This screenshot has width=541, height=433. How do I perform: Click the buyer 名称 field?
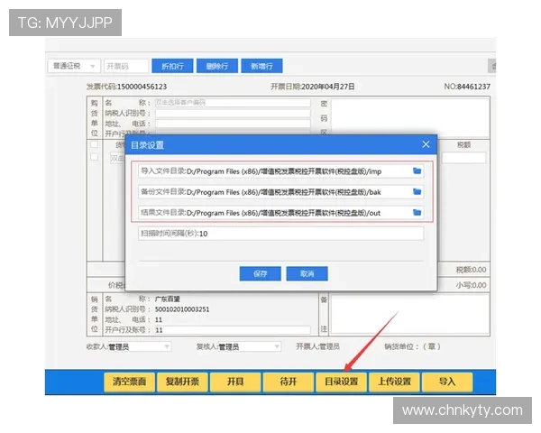pyautogui.click(x=233, y=103)
